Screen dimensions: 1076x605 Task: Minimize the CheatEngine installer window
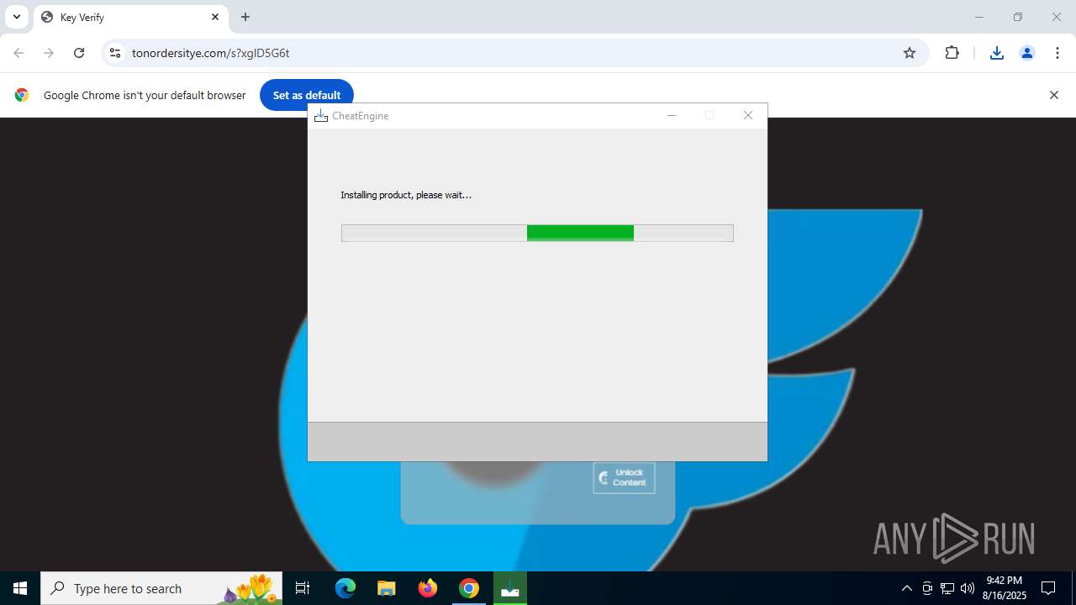coord(672,115)
